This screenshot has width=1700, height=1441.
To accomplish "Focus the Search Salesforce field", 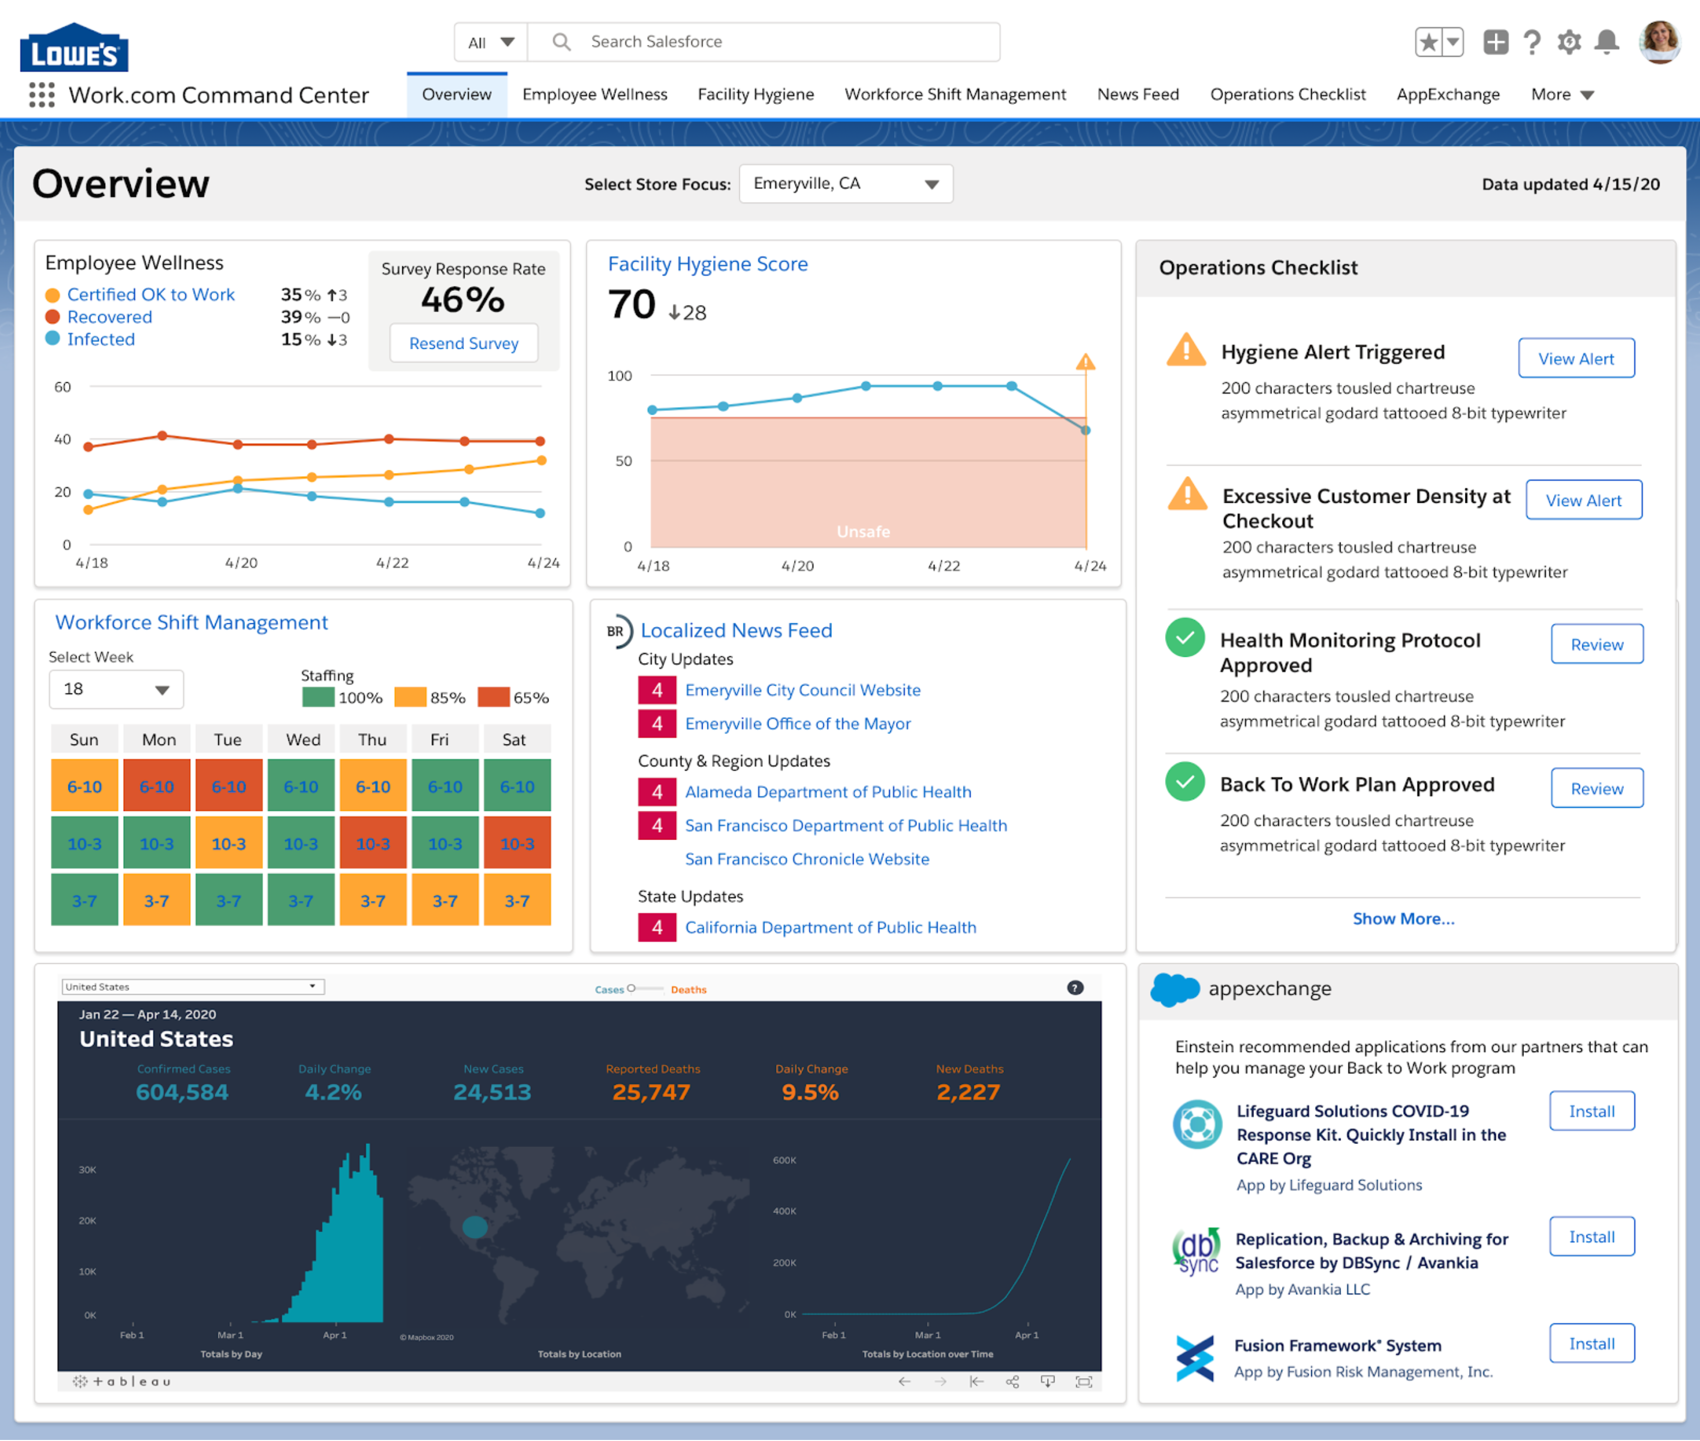I will click(764, 42).
